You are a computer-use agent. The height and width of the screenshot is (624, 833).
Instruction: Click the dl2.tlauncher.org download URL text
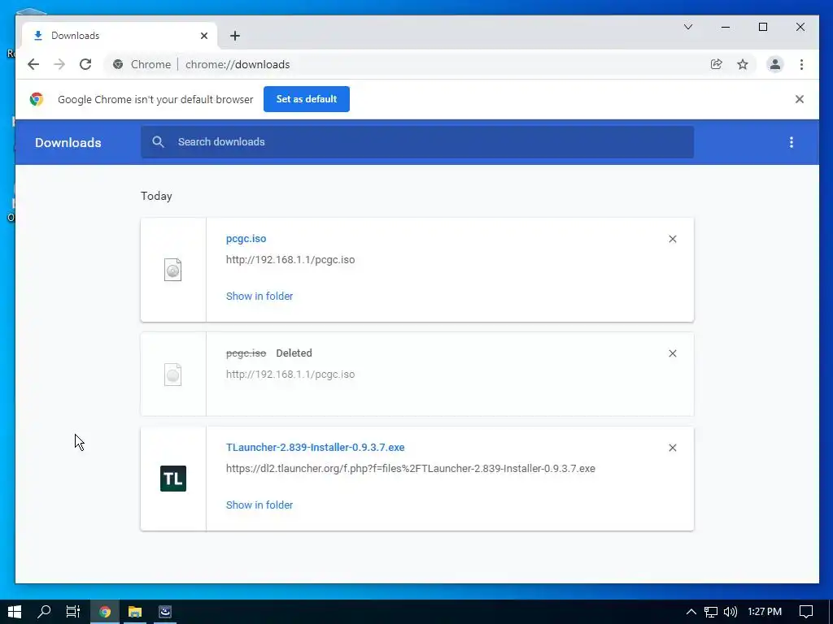(x=410, y=469)
